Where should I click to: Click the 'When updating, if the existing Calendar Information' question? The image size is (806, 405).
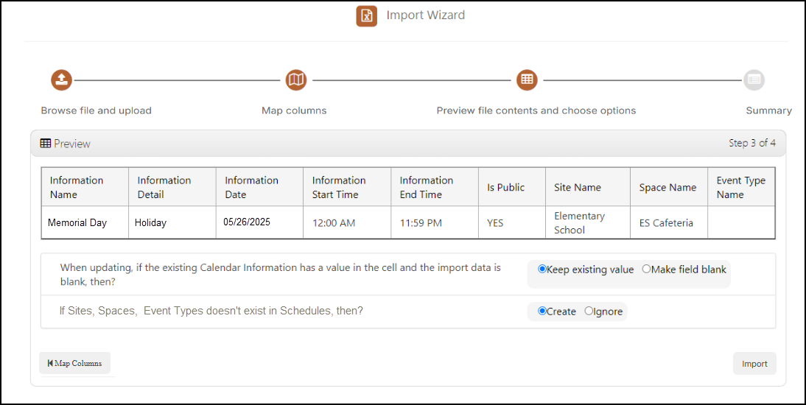point(280,275)
